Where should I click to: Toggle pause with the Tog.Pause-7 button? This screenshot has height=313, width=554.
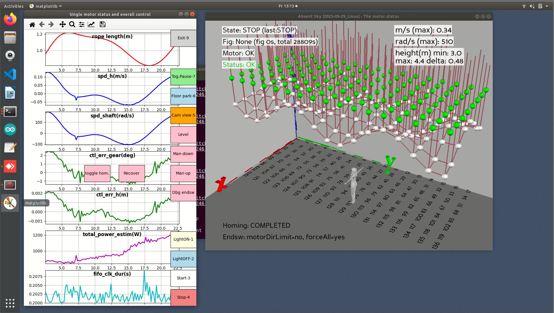coord(183,77)
